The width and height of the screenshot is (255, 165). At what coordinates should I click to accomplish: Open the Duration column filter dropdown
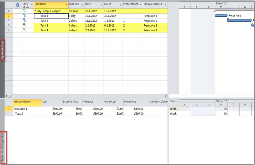[x=82, y=5]
